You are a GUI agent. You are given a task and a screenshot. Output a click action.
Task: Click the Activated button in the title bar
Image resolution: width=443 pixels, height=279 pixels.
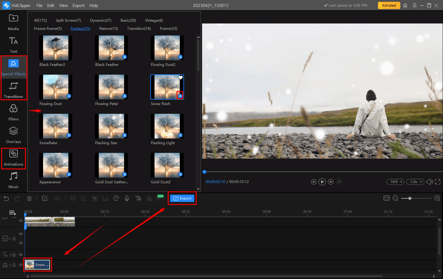click(x=389, y=6)
